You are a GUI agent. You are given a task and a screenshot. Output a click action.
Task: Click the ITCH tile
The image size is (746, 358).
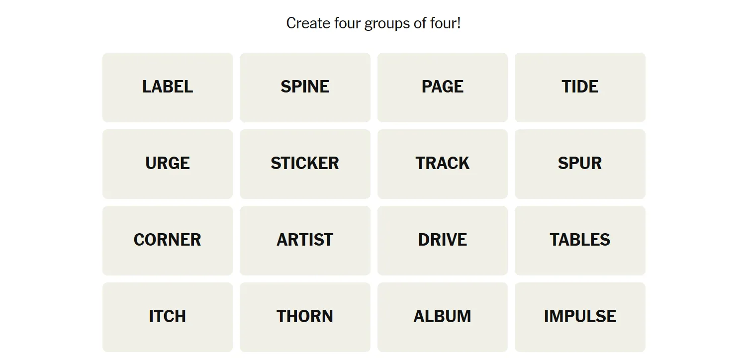pos(168,317)
